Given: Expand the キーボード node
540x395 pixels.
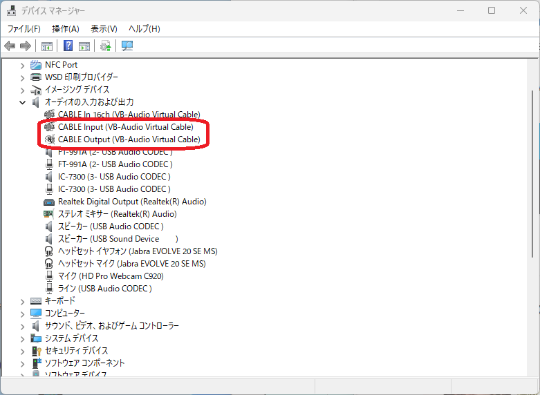Looking at the screenshot, I should click(22, 302).
